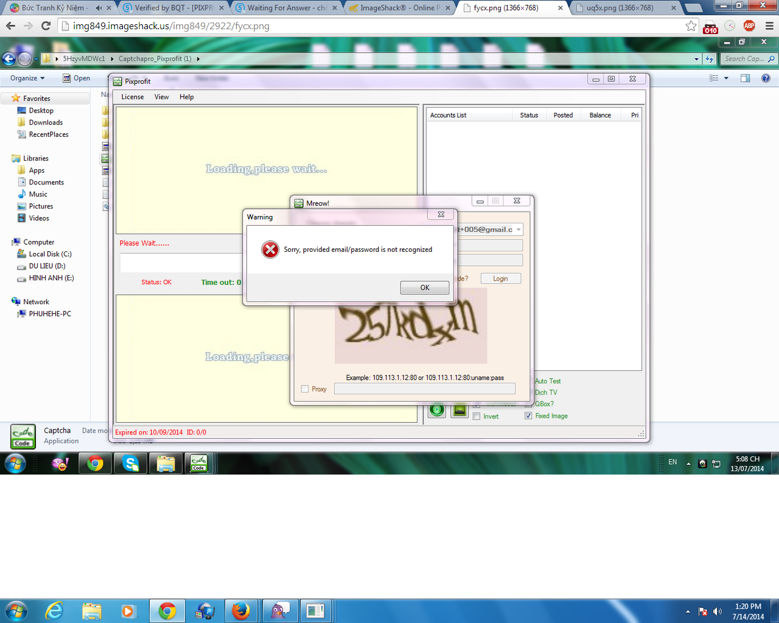The image size is (779, 623).
Task: Open the email address dropdown in Mreow dialog
Action: [519, 229]
